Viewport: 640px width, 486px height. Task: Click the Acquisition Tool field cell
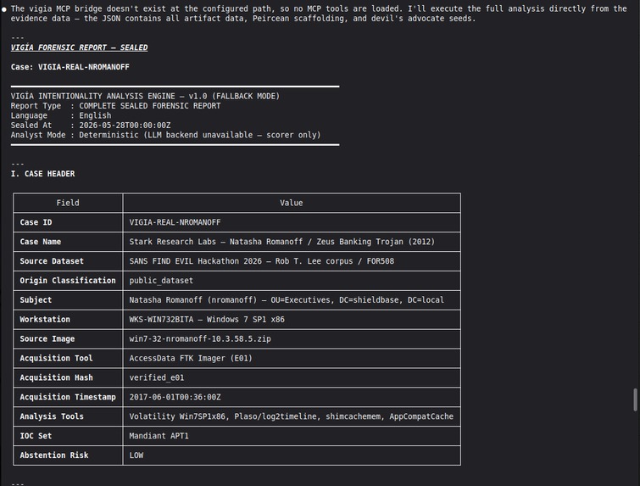click(x=68, y=358)
